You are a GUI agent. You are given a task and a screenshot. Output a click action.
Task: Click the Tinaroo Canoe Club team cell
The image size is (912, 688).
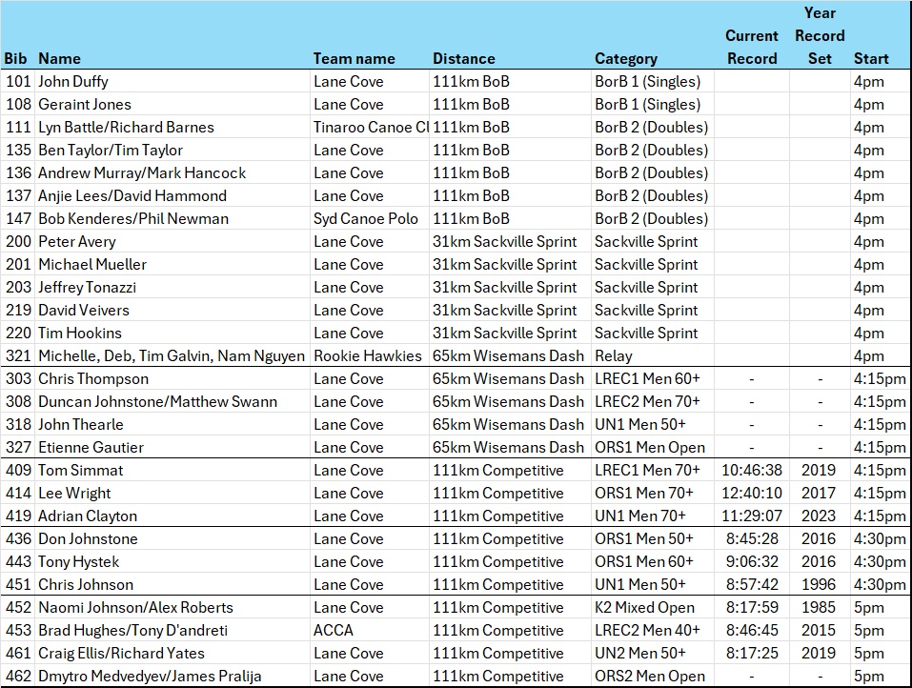(x=370, y=127)
